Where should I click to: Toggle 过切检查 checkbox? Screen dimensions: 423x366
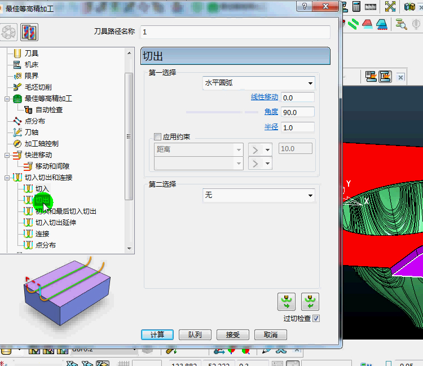(316, 319)
